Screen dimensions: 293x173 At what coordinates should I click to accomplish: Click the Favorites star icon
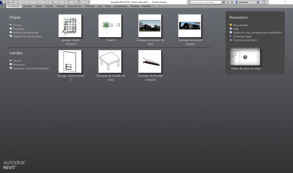pyautogui.click(x=232, y=2)
